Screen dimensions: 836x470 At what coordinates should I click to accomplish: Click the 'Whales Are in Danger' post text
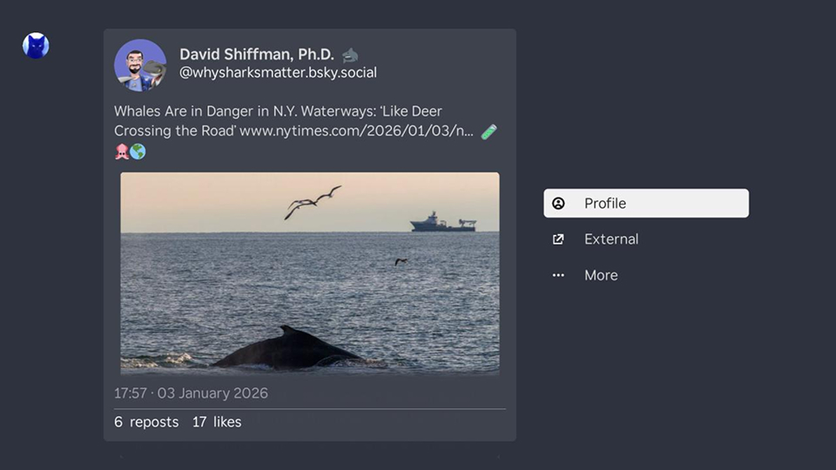point(278,112)
